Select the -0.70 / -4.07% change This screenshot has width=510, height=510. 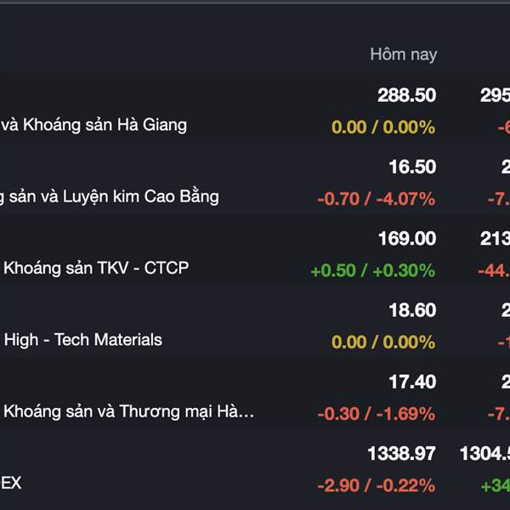[377, 199]
